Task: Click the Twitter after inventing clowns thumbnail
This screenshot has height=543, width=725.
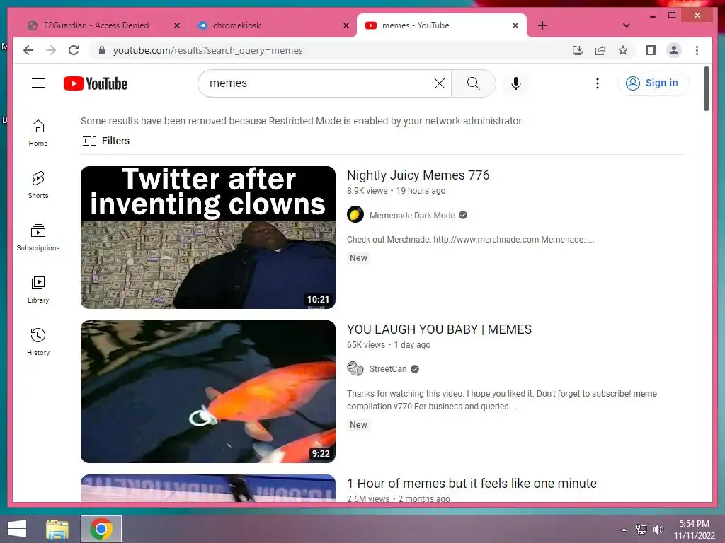Action: (208, 238)
